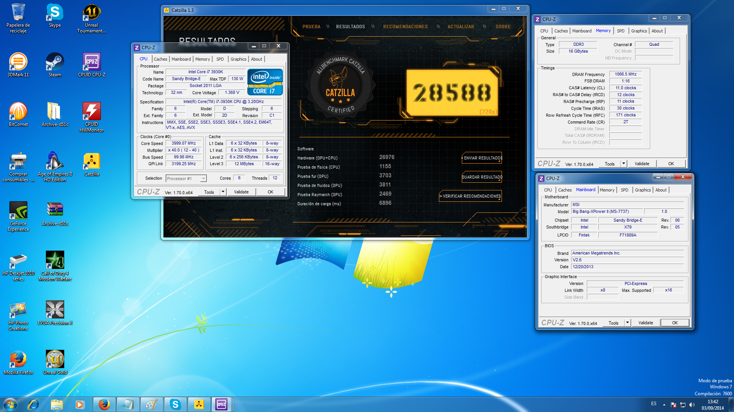Open the Processor #1 selection dropdown

coord(186,179)
